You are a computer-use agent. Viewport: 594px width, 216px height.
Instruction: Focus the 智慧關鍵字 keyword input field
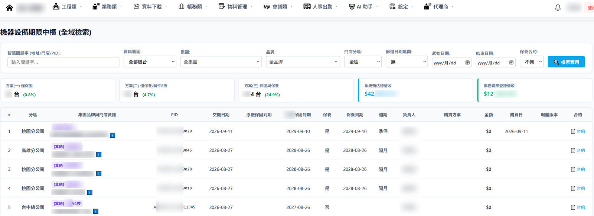[x=63, y=62]
